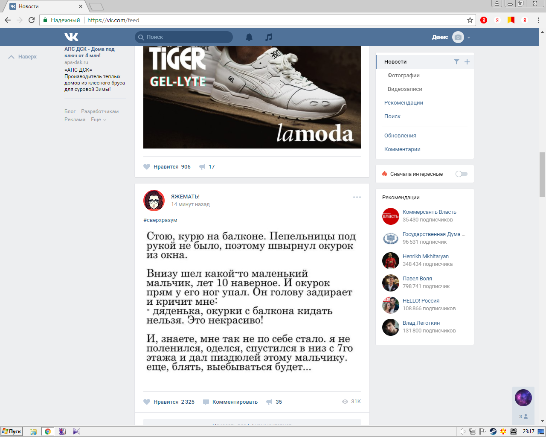Open Henrikh Mkhitaryan recommendation
The height and width of the screenshot is (437, 546).
[426, 256]
